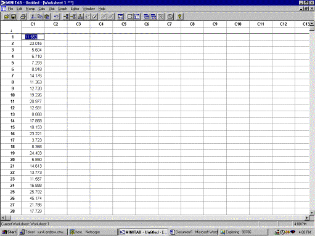315x236 pixels.
Task: Click the data entry direction arrow
Action: click(x=11, y=31)
